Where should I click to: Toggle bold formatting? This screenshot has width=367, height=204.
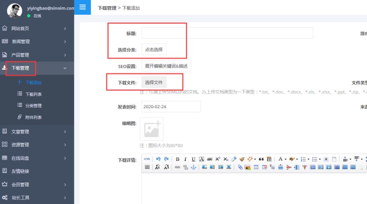tap(178, 160)
